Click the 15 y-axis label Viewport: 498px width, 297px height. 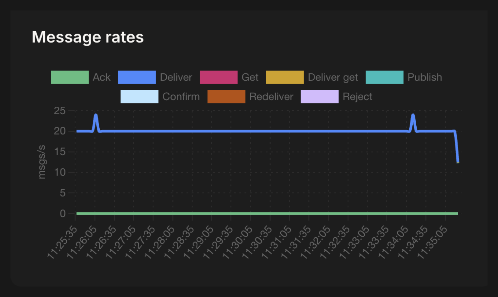pos(59,152)
